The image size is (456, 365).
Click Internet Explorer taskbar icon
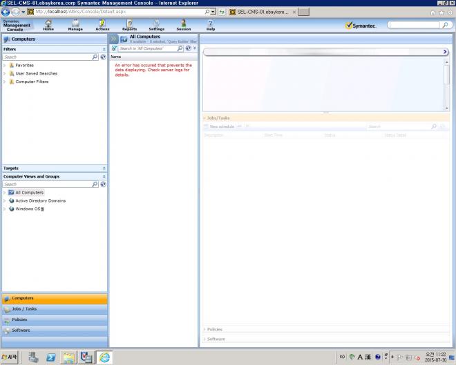point(104,357)
